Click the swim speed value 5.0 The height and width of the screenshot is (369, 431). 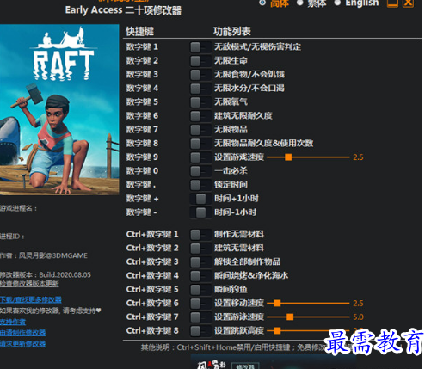(x=358, y=317)
